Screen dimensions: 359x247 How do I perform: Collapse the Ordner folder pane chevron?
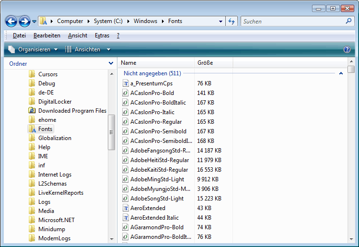tap(111, 63)
